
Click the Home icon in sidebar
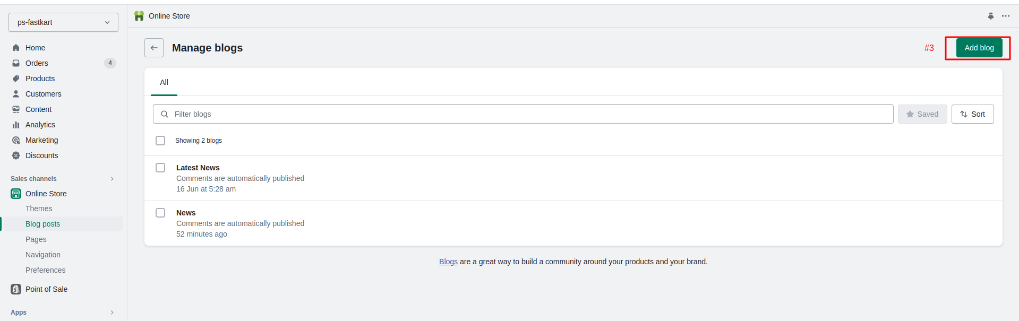16,48
